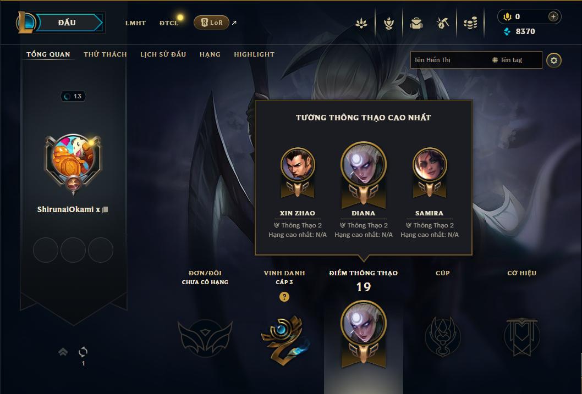Click the ĐẤU play button

pyautogui.click(x=67, y=23)
